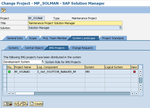Click the glasses display icon
The image size is (150, 108).
coord(16,104)
